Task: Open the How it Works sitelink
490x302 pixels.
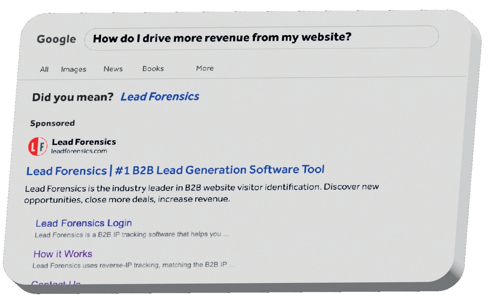Action: [63, 254]
